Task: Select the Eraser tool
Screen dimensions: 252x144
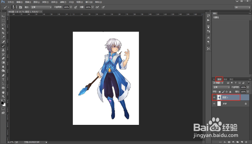Action: click(3, 58)
